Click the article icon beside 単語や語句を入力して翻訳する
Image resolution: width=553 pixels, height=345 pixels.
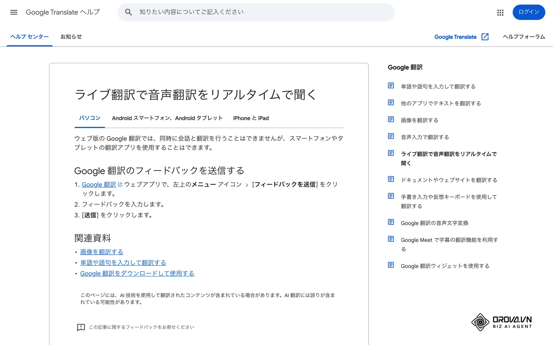click(x=391, y=86)
